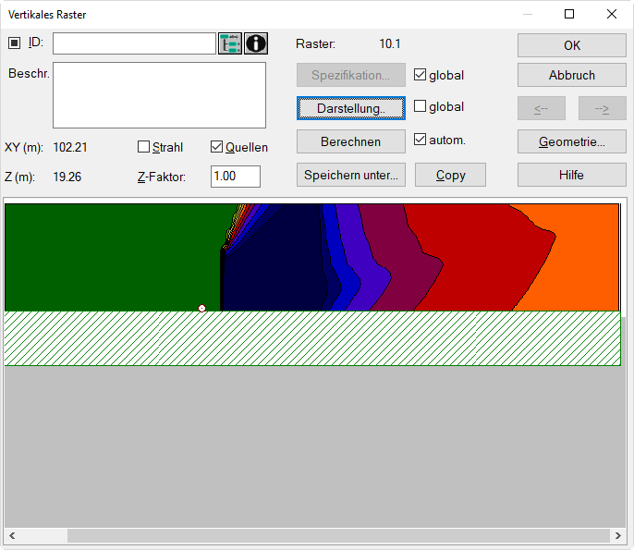This screenshot has height=550, width=634.
Task: Click the dark navy contour region
Action: (x=275, y=267)
